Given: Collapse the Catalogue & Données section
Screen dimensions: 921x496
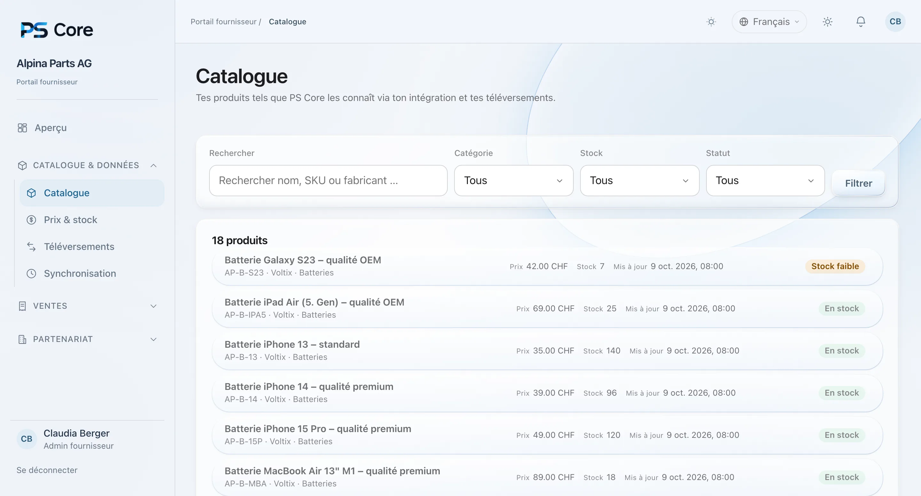Looking at the screenshot, I should 153,166.
